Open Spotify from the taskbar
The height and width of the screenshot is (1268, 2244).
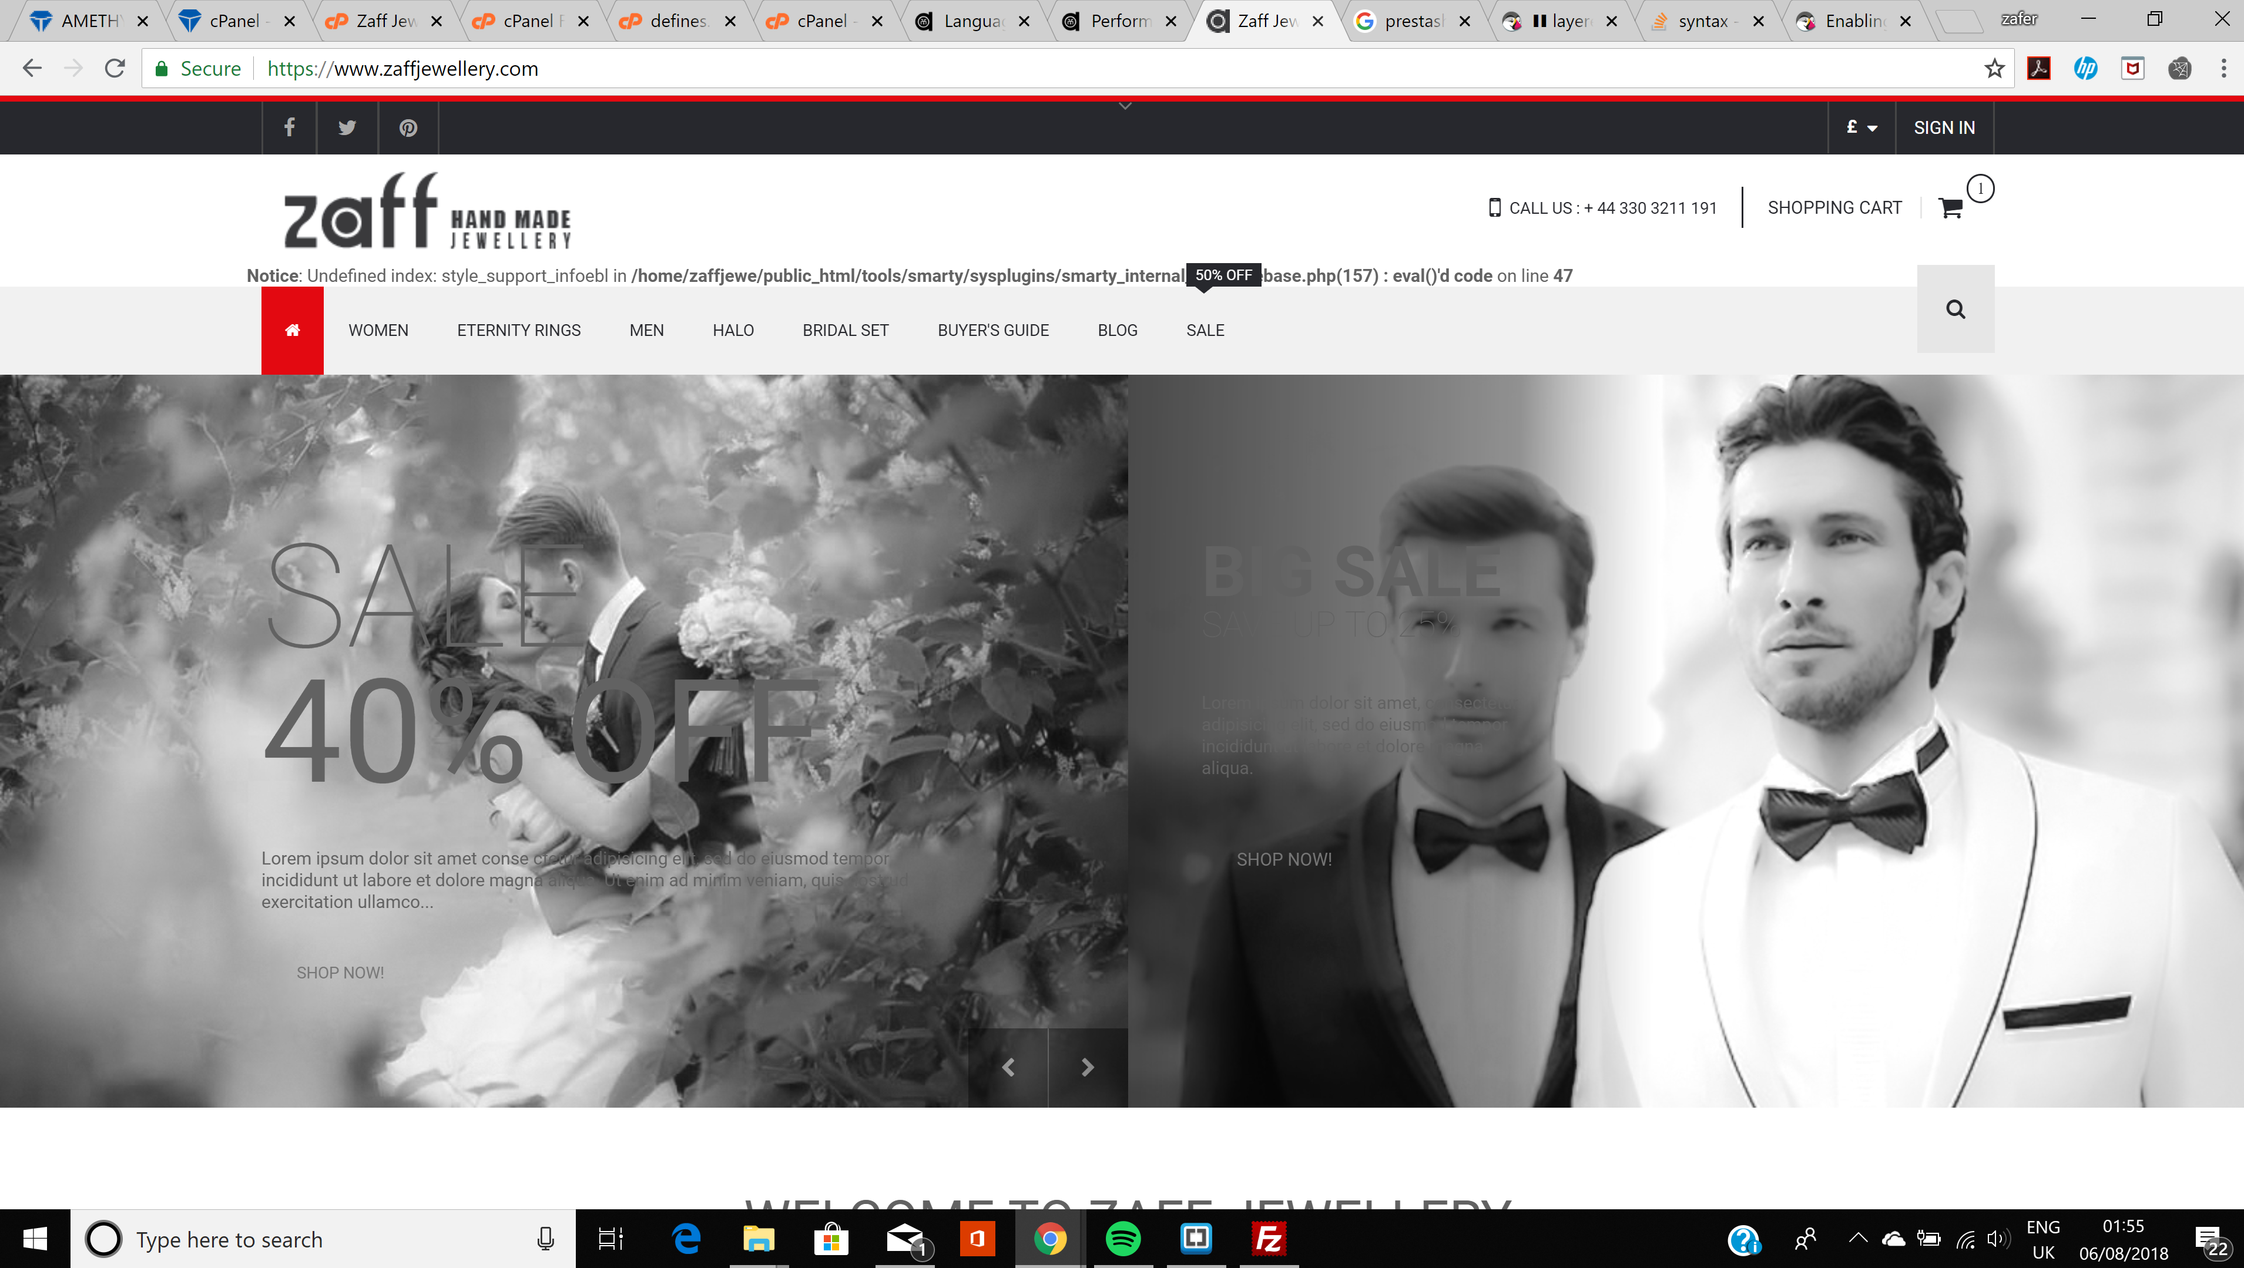[1123, 1239]
